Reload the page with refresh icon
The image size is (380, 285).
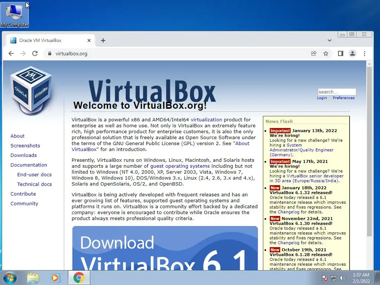35,53
